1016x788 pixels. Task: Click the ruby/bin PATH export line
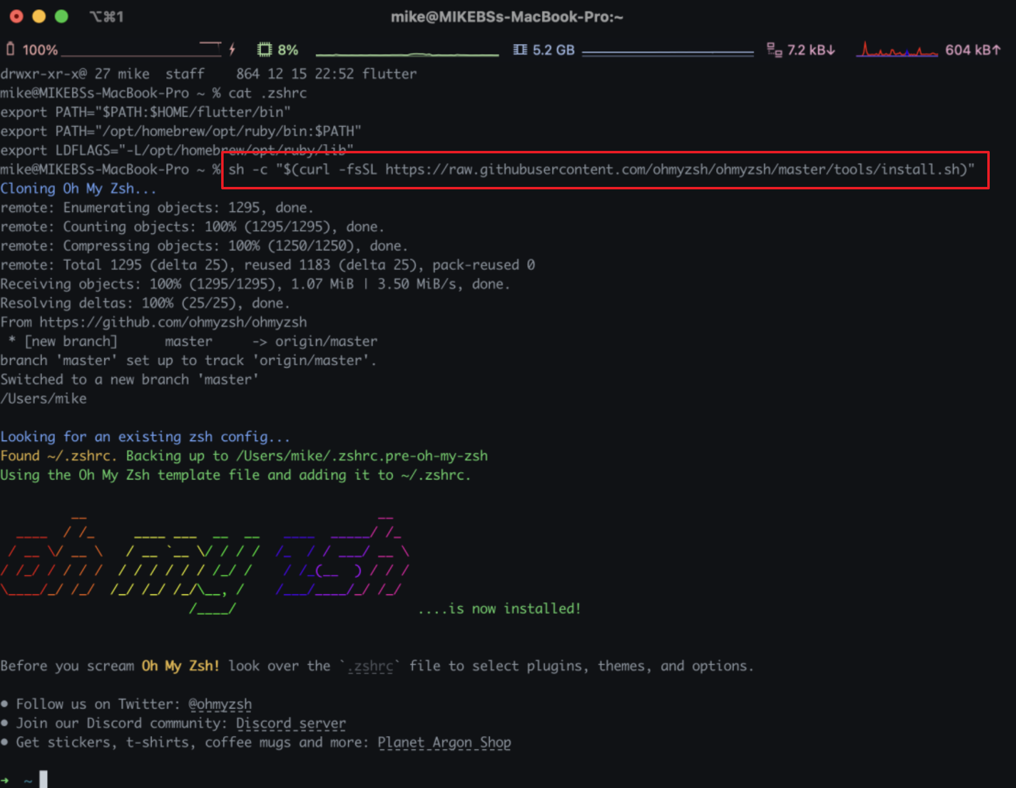(x=181, y=131)
